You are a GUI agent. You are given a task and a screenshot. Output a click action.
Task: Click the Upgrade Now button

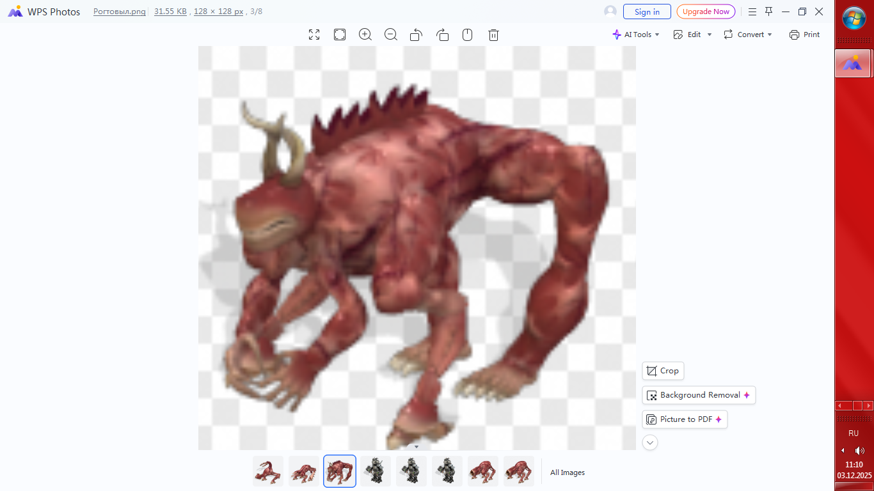(x=706, y=12)
